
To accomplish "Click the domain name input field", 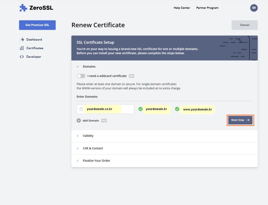I will tap(105, 109).
